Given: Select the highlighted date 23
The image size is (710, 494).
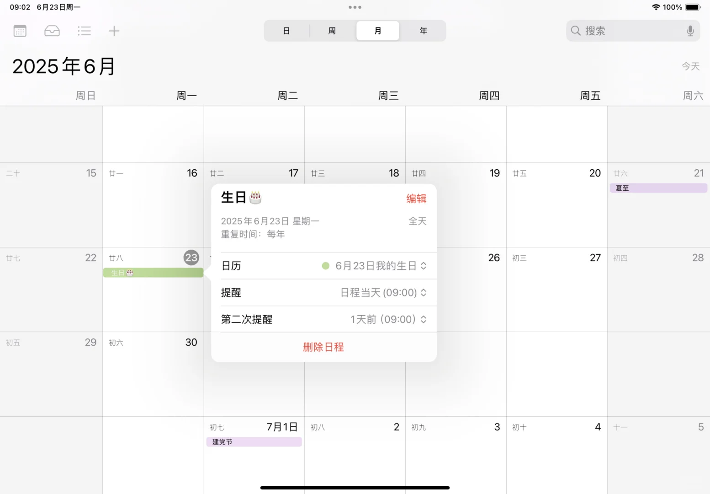Looking at the screenshot, I should click(x=191, y=258).
